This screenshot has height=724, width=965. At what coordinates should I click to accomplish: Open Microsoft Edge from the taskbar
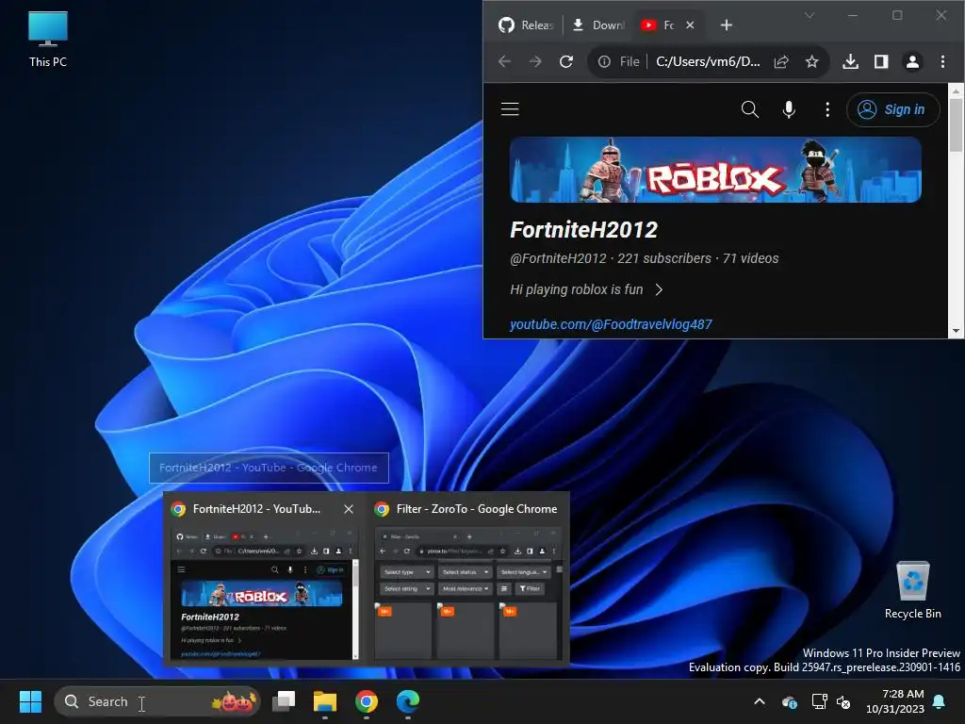407,701
